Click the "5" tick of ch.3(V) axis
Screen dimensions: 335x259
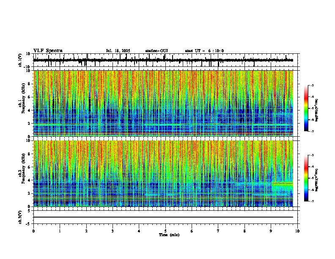tap(30, 211)
